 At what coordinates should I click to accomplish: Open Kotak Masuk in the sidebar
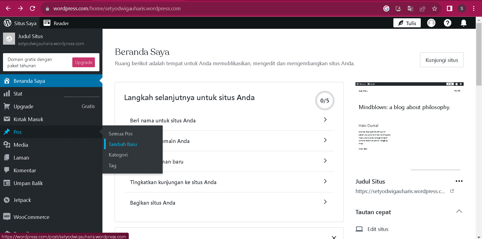pos(51,119)
